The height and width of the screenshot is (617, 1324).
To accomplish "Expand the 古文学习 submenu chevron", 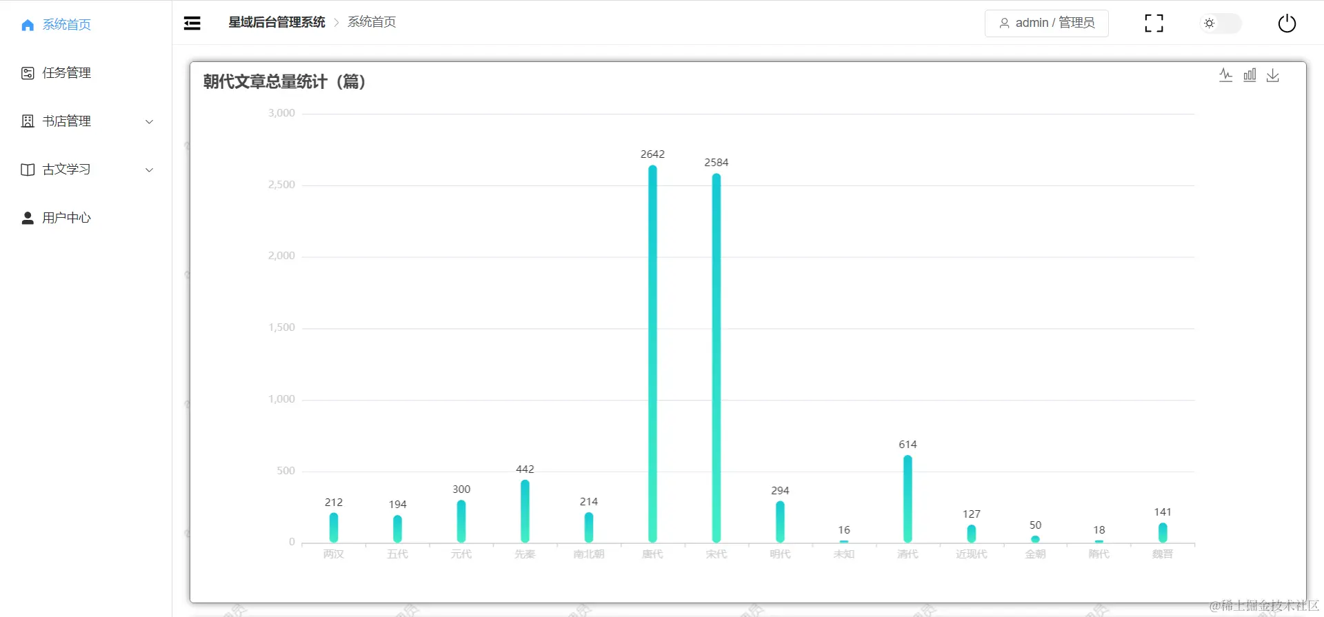I will [x=149, y=170].
